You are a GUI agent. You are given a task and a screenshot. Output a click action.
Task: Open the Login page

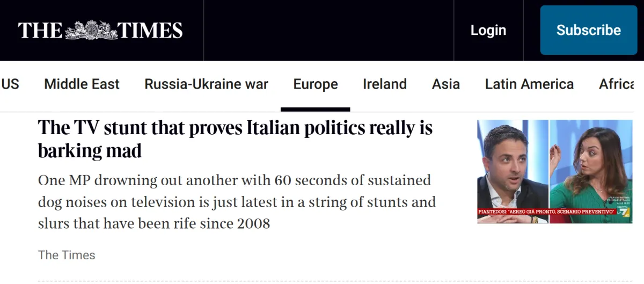click(x=488, y=31)
